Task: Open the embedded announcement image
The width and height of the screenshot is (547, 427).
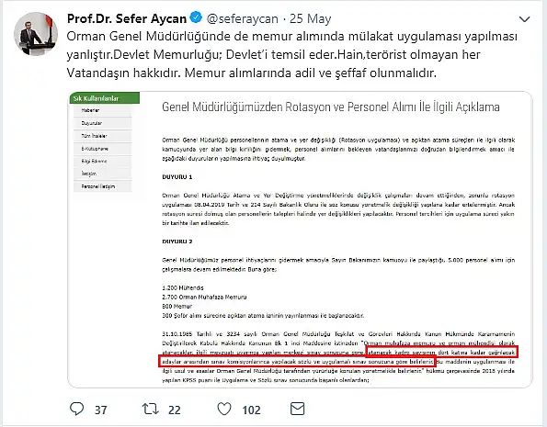Action: pos(300,240)
